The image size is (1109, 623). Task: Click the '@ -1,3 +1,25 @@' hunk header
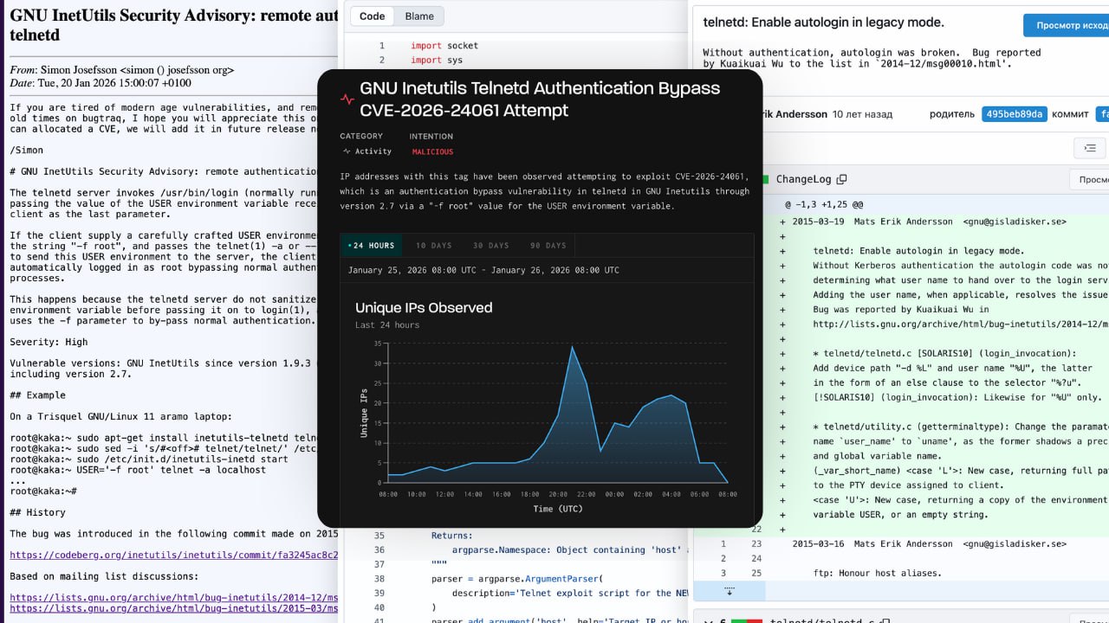(x=824, y=205)
